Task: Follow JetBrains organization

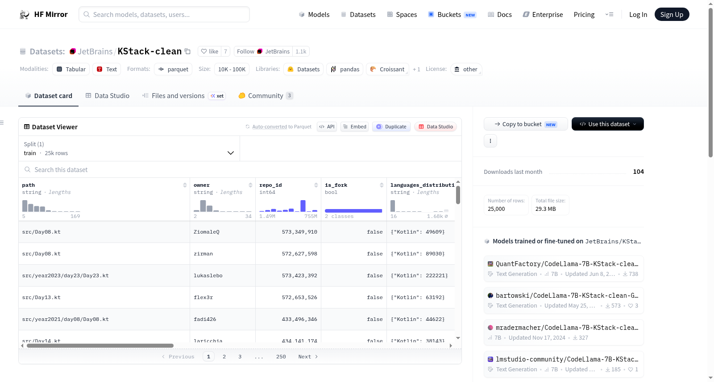Action: (x=263, y=51)
